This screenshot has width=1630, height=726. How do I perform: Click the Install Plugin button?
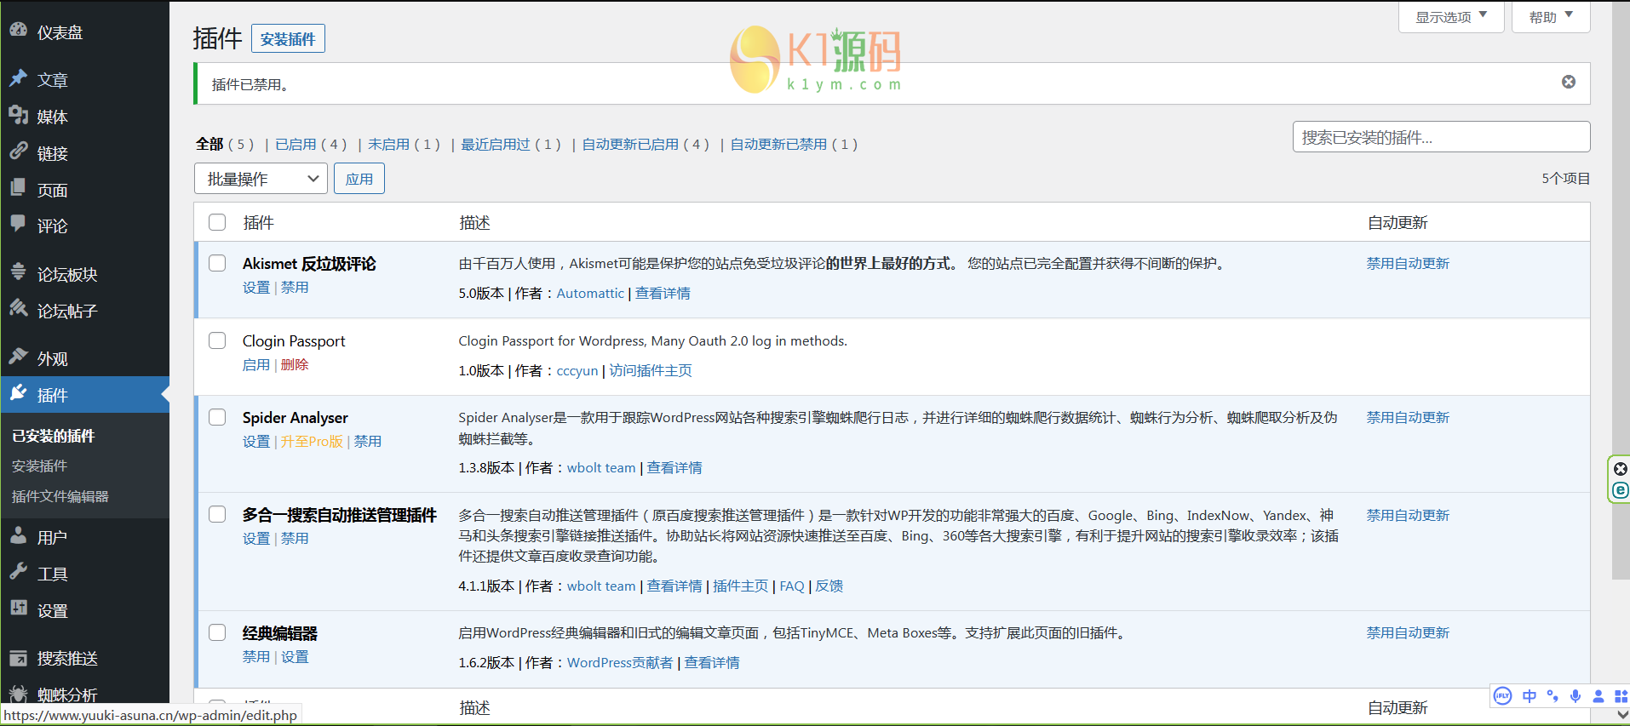[x=288, y=39]
